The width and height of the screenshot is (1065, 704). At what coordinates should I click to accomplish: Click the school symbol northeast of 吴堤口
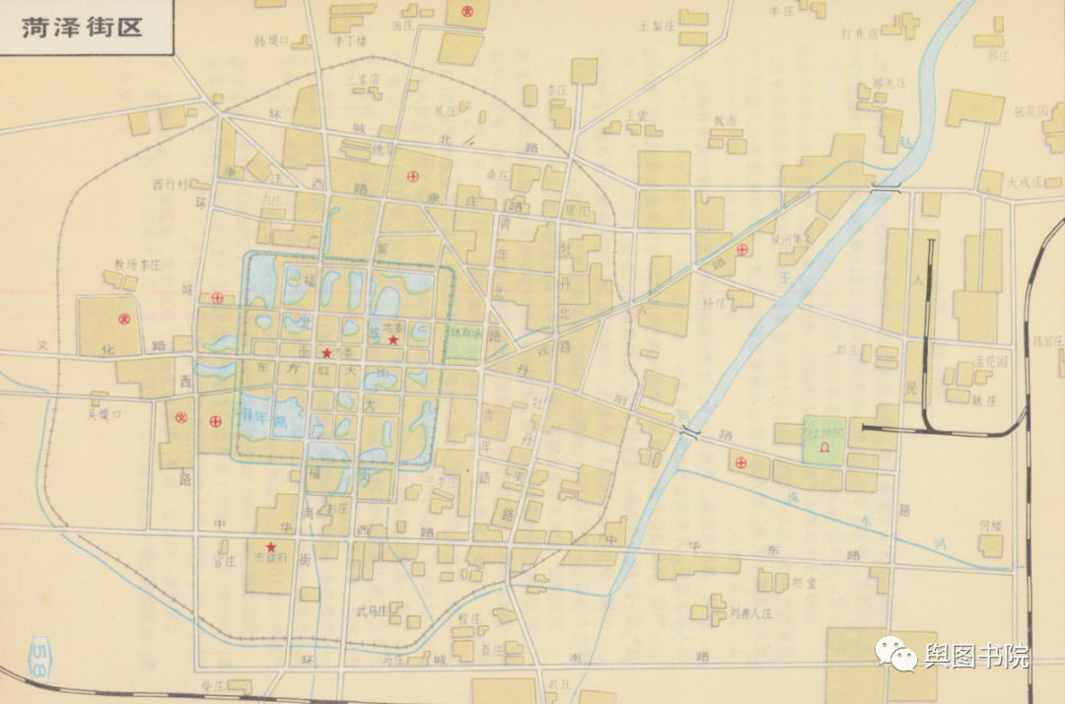181,417
